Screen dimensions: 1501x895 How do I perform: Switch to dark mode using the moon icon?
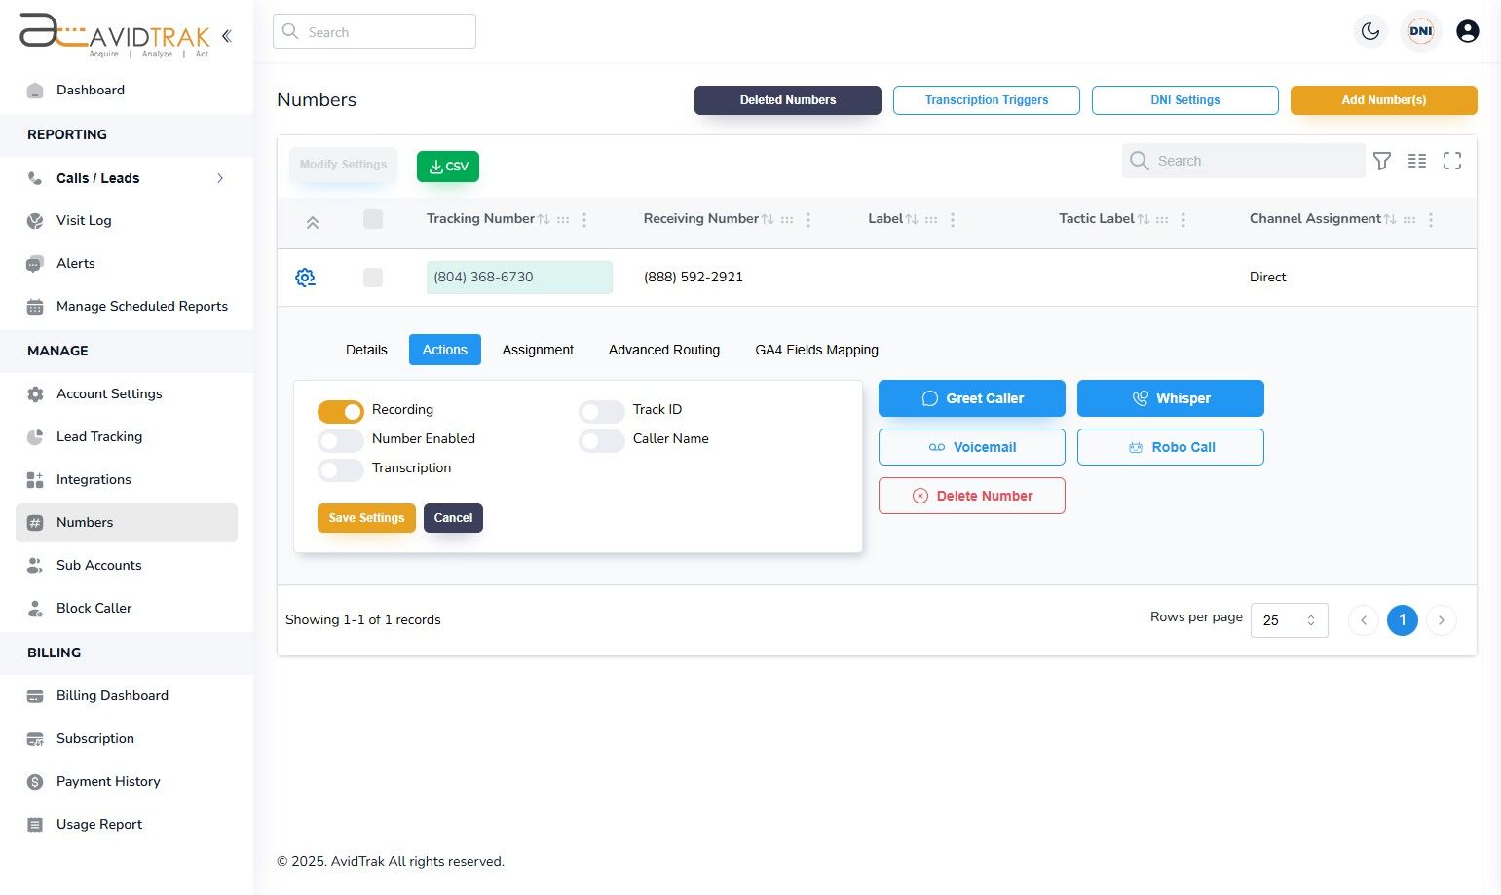coord(1370,30)
